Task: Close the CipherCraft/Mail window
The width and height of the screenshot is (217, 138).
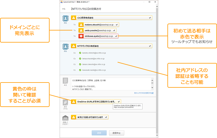Action: [155, 2]
